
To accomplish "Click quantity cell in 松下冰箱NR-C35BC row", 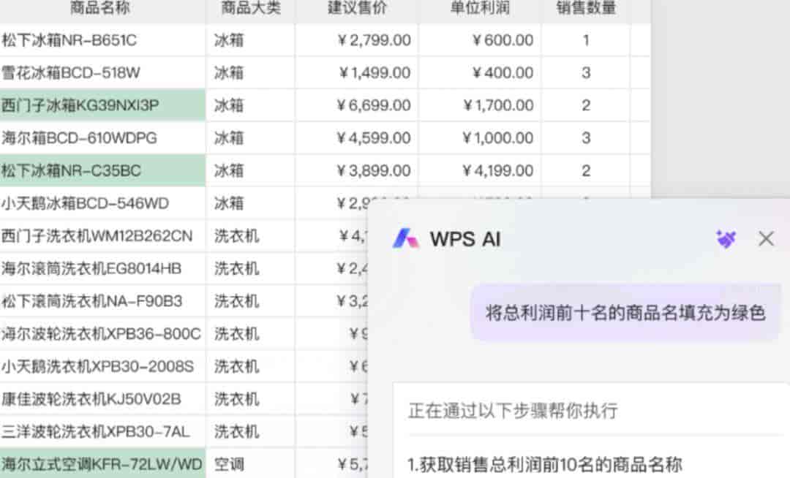I will [585, 170].
